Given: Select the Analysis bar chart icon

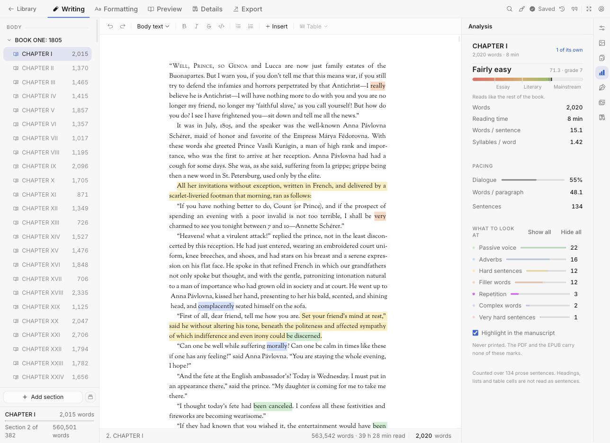Looking at the screenshot, I should tap(602, 72).
